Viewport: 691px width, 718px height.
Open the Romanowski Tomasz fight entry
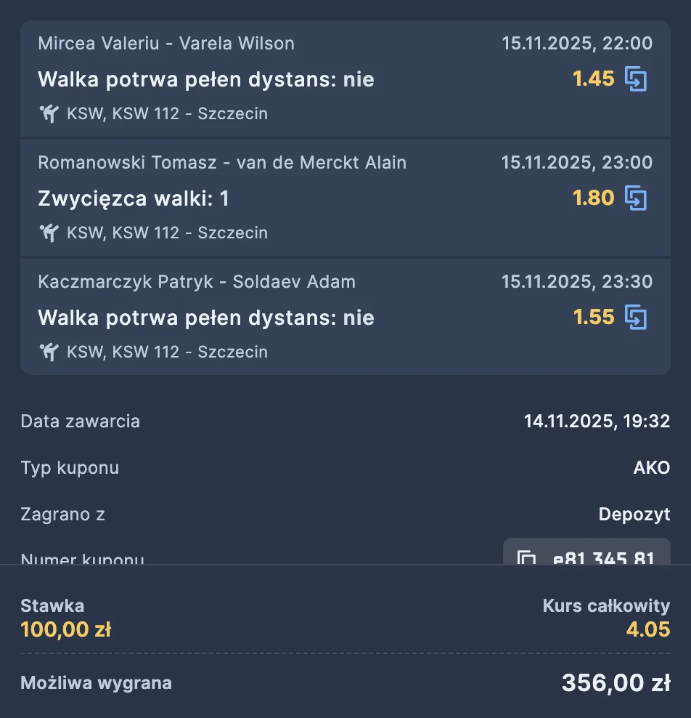click(222, 163)
